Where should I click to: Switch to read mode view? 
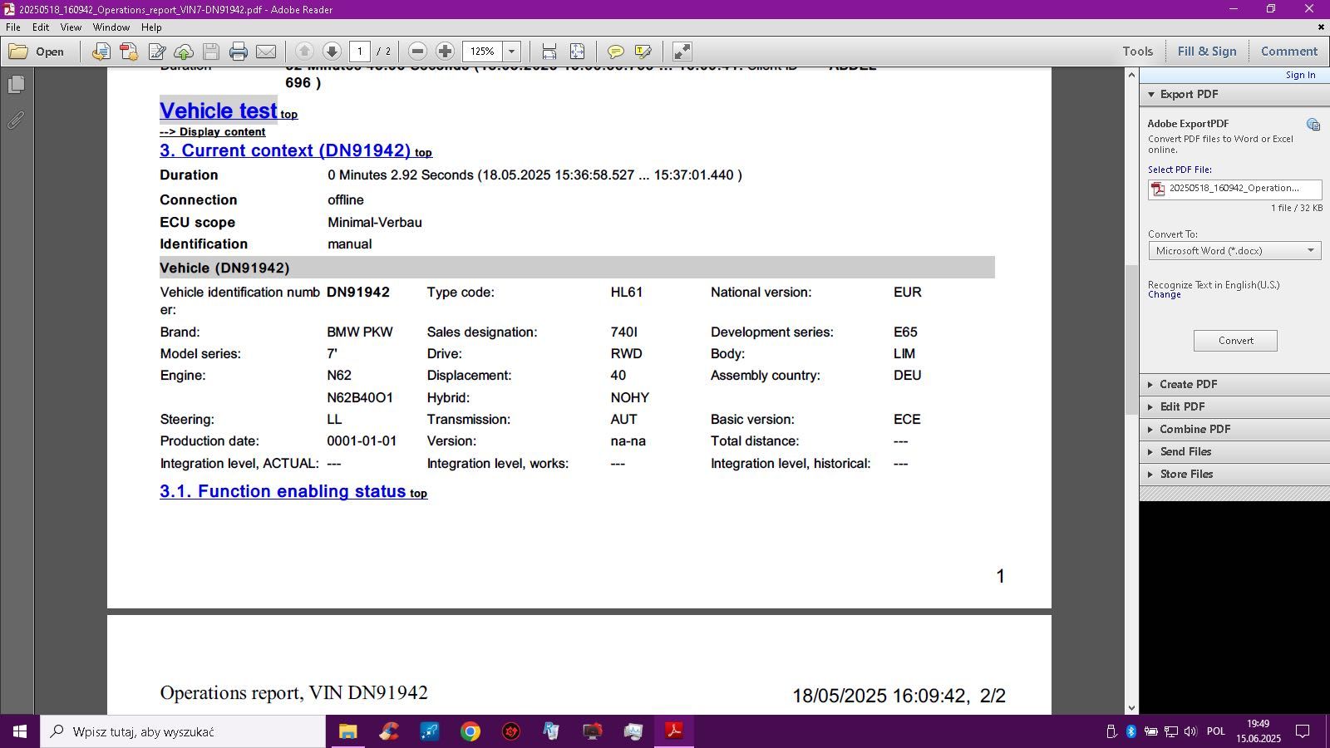[682, 52]
